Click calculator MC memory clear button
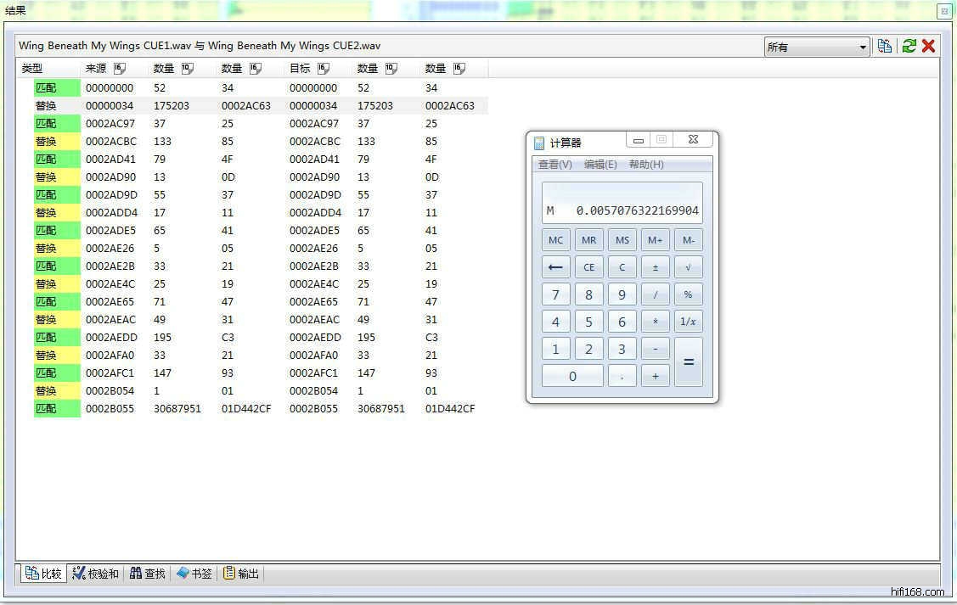 [555, 239]
